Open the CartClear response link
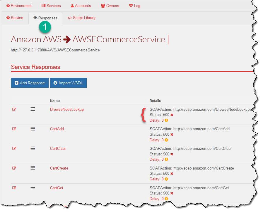Viewport: 263px width, 213px height. tap(58, 149)
